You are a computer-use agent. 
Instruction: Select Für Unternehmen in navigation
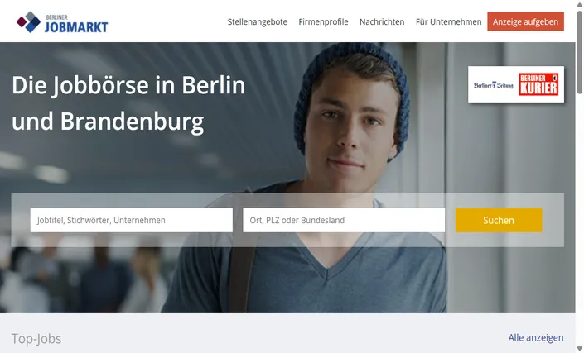448,22
